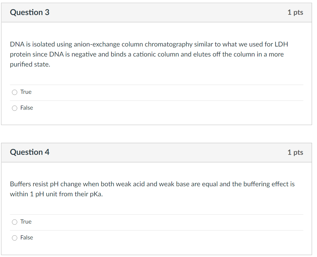Click the True answer label in Question 4
Image resolution: width=317 pixels, height=257 pixels.
(26, 222)
